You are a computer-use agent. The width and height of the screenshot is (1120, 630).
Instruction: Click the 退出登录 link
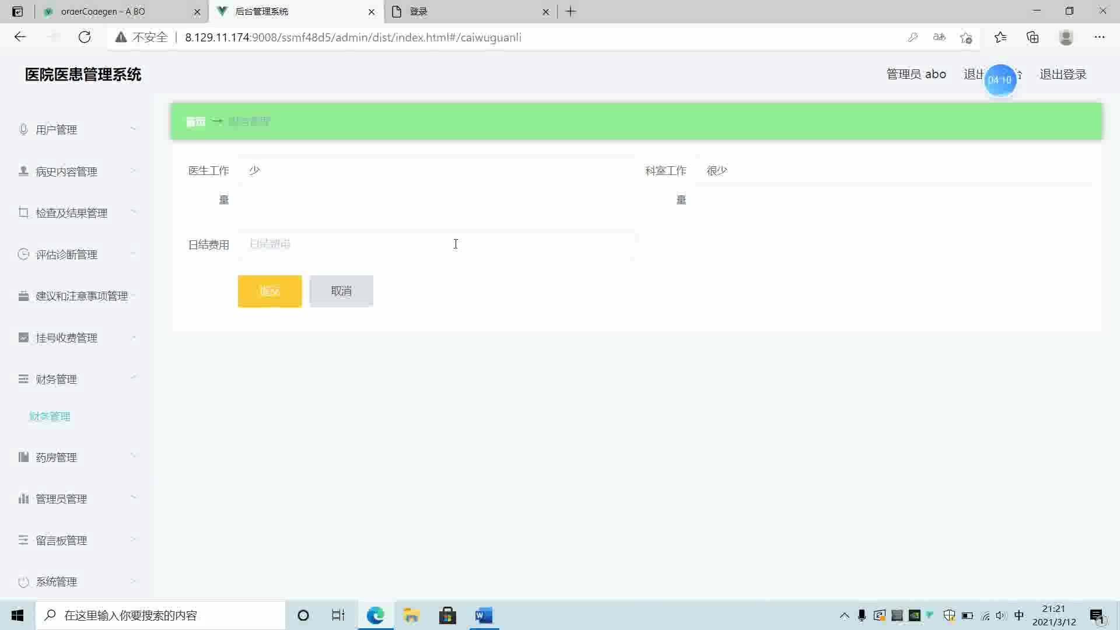1063,74
